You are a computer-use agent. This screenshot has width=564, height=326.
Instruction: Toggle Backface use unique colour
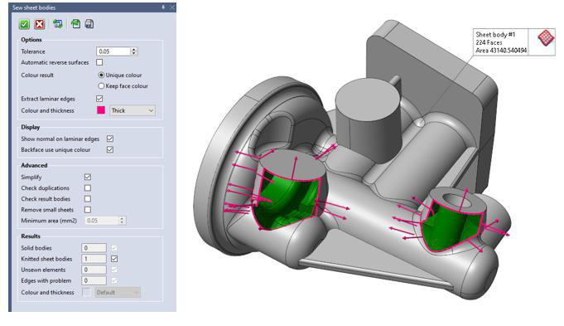(110, 149)
